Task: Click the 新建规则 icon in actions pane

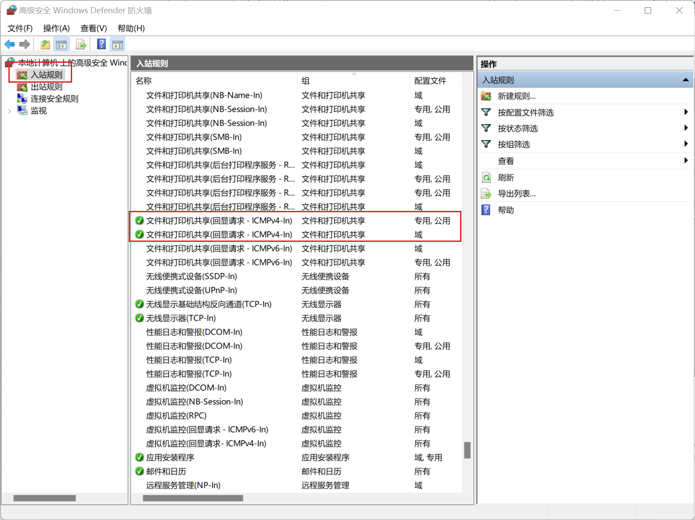Action: tap(486, 96)
